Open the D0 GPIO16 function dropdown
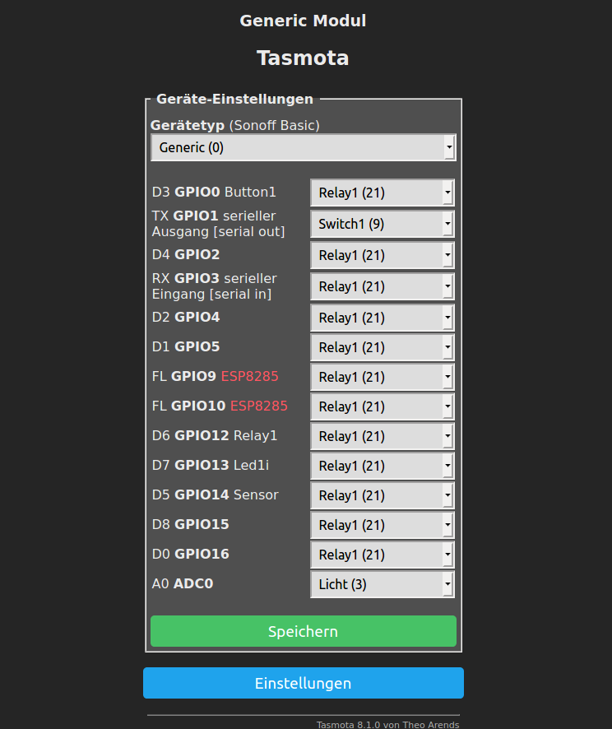Screen dimensions: 612x729 pyautogui.click(x=382, y=555)
